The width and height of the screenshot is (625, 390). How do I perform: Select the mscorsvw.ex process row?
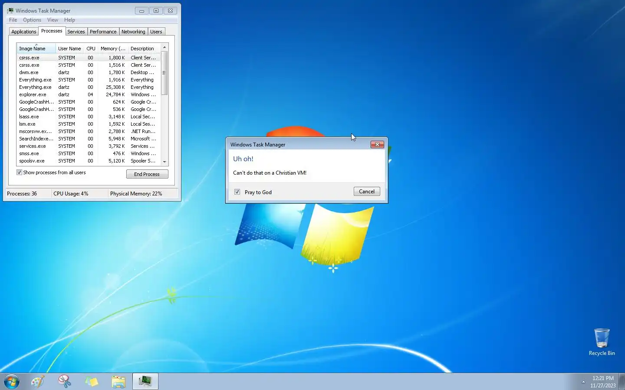coord(89,131)
